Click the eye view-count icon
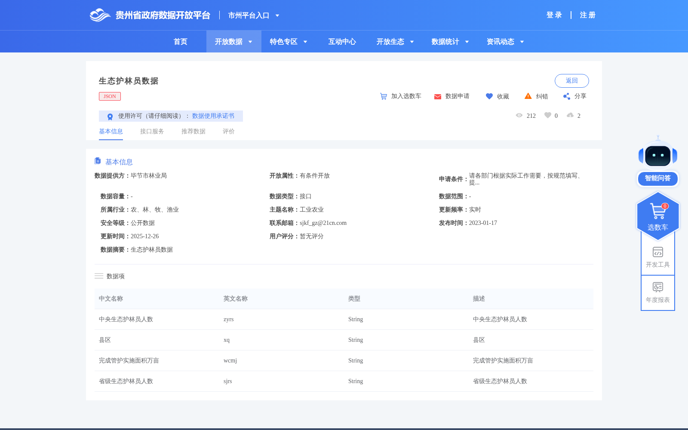The height and width of the screenshot is (430, 688). pyautogui.click(x=519, y=115)
